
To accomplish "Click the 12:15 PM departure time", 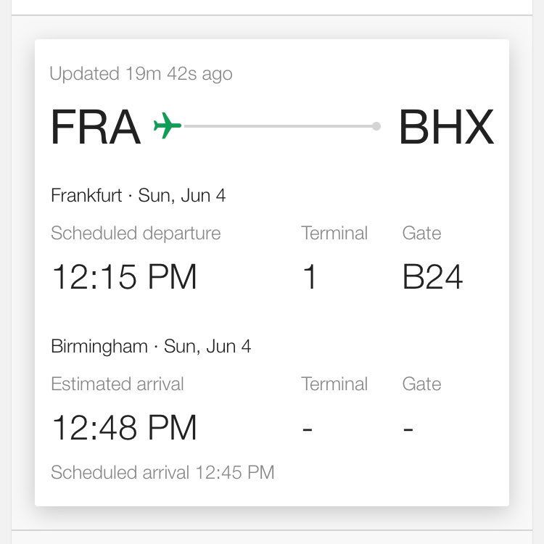I will pyautogui.click(x=124, y=277).
